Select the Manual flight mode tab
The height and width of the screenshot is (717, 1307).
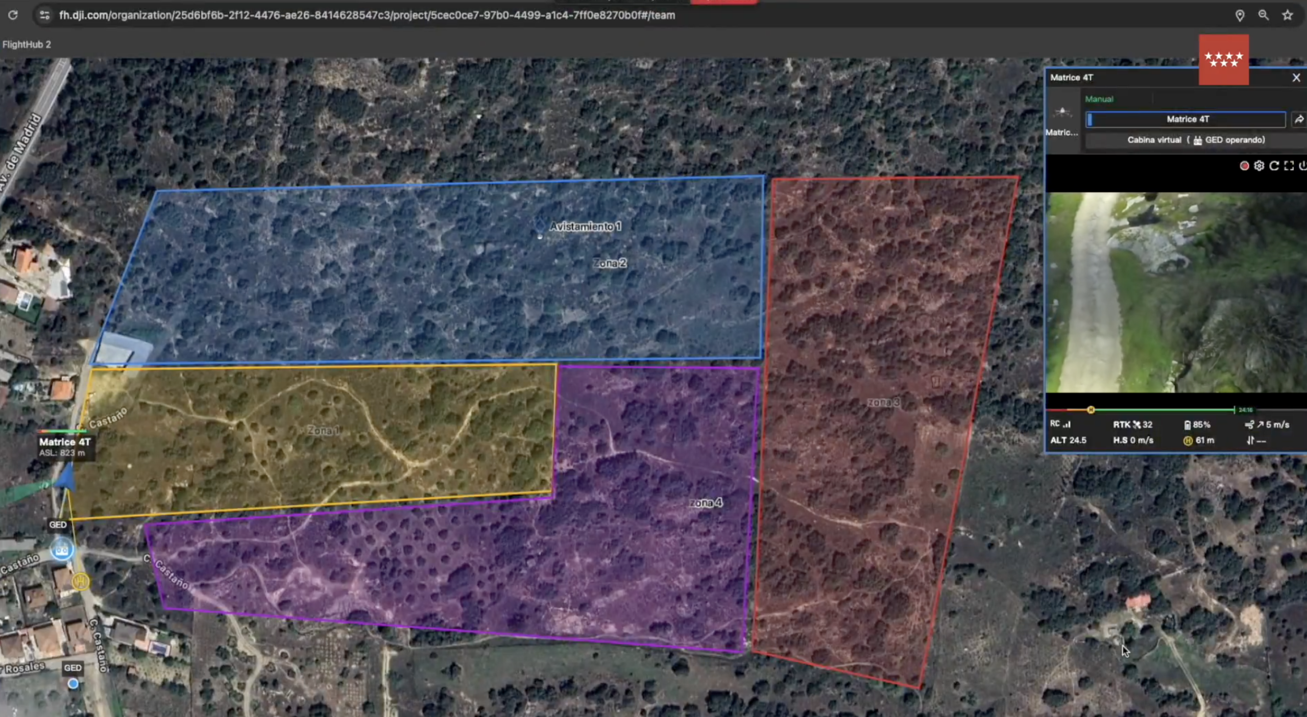(1099, 99)
